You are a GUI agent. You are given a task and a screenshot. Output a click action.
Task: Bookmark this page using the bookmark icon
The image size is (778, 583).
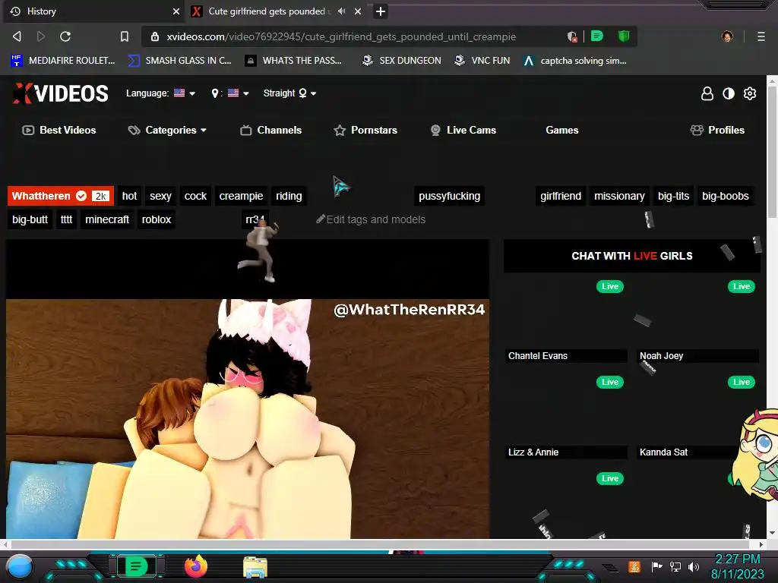tap(125, 36)
